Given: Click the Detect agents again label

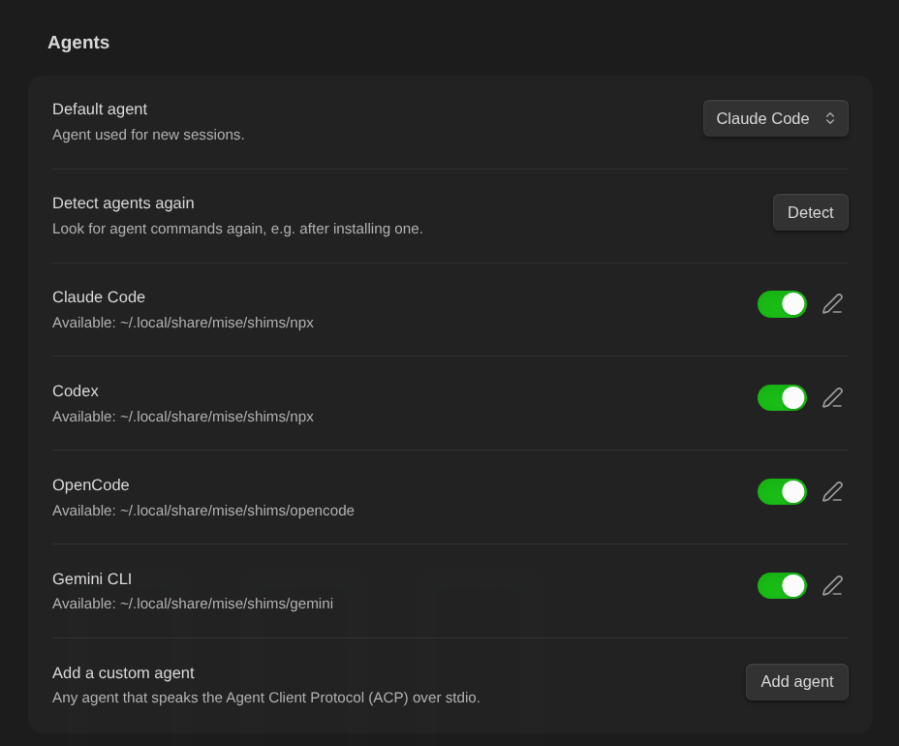Looking at the screenshot, I should [123, 203].
